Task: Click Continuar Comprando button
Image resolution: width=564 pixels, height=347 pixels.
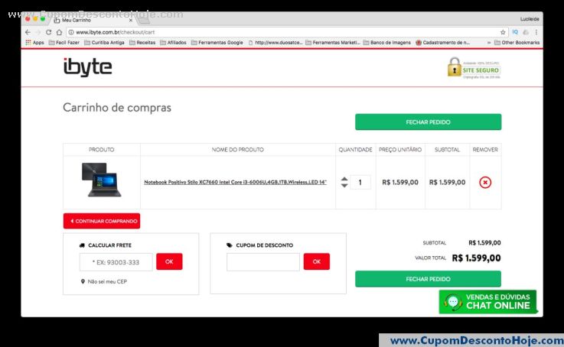Action: coord(102,221)
